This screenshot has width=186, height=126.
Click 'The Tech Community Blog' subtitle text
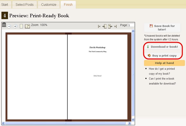point(98,52)
